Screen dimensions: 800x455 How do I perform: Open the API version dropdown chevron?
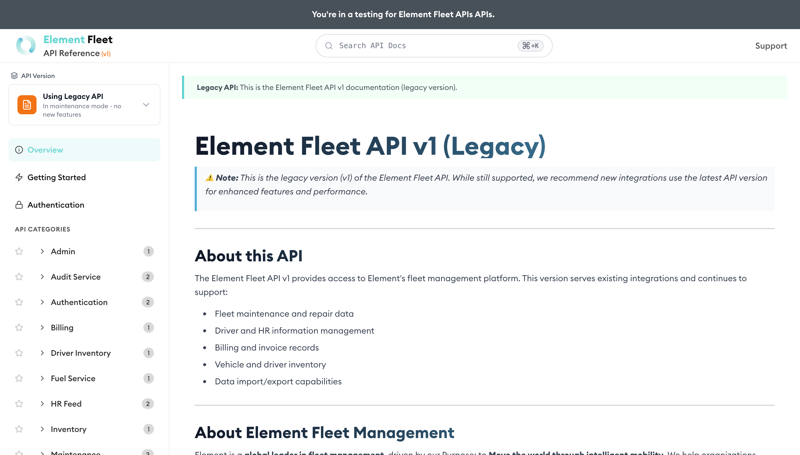146,105
